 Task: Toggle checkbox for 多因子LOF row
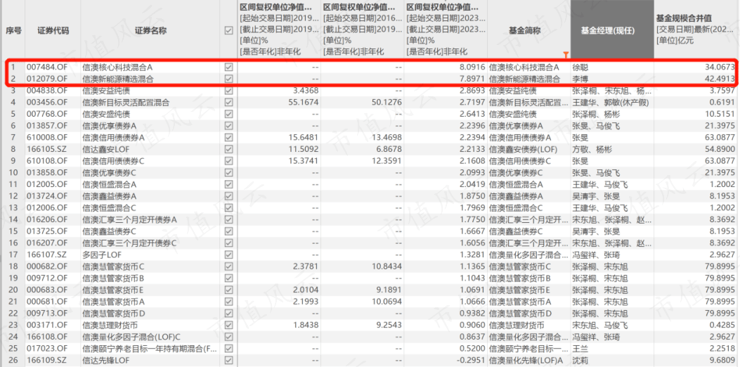[228, 255]
